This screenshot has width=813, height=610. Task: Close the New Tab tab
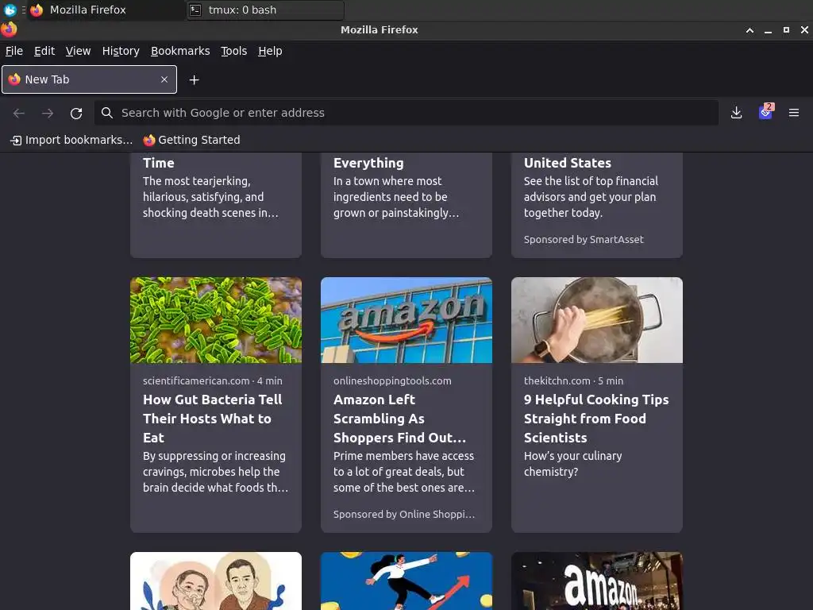pyautogui.click(x=164, y=79)
